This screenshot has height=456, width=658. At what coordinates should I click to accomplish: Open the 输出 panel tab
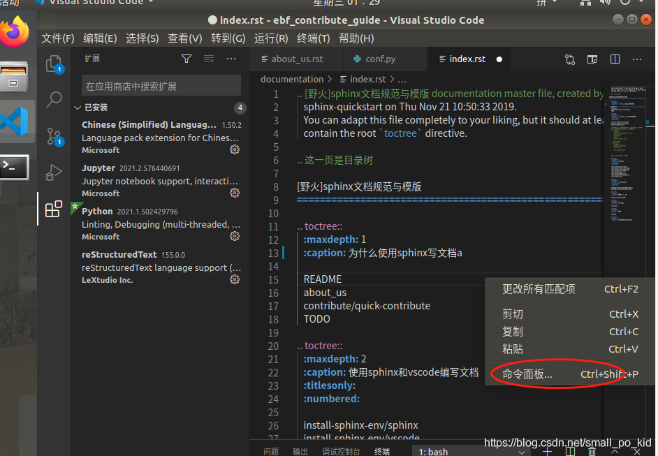click(300, 451)
